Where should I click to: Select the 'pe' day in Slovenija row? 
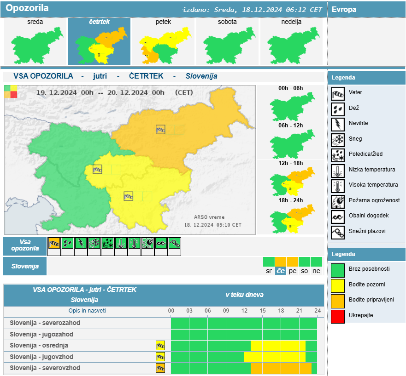293,271
